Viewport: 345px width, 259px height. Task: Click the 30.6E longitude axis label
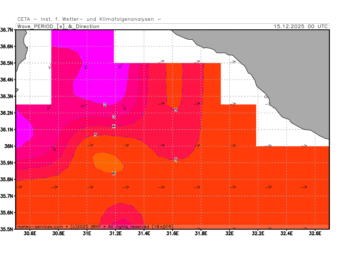pos(30,234)
